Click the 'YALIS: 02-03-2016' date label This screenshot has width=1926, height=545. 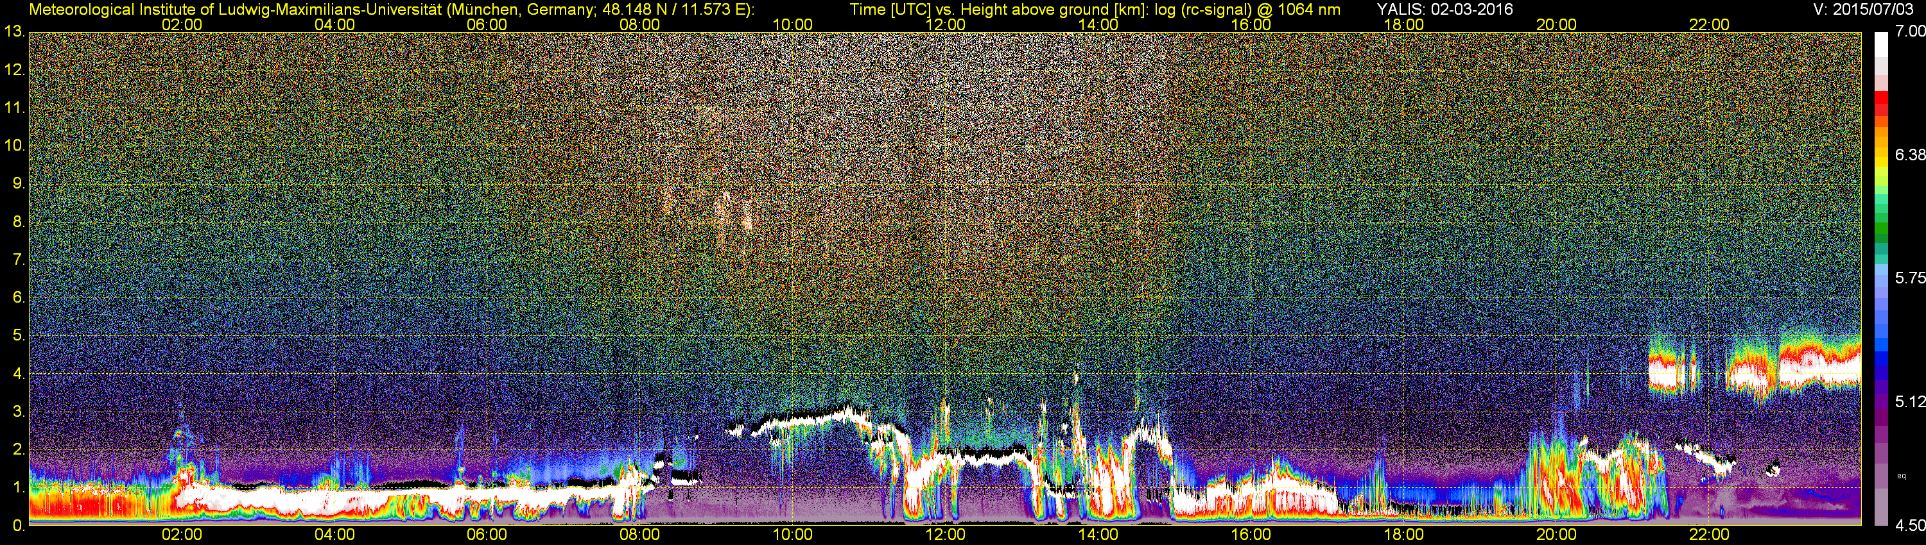(1444, 9)
